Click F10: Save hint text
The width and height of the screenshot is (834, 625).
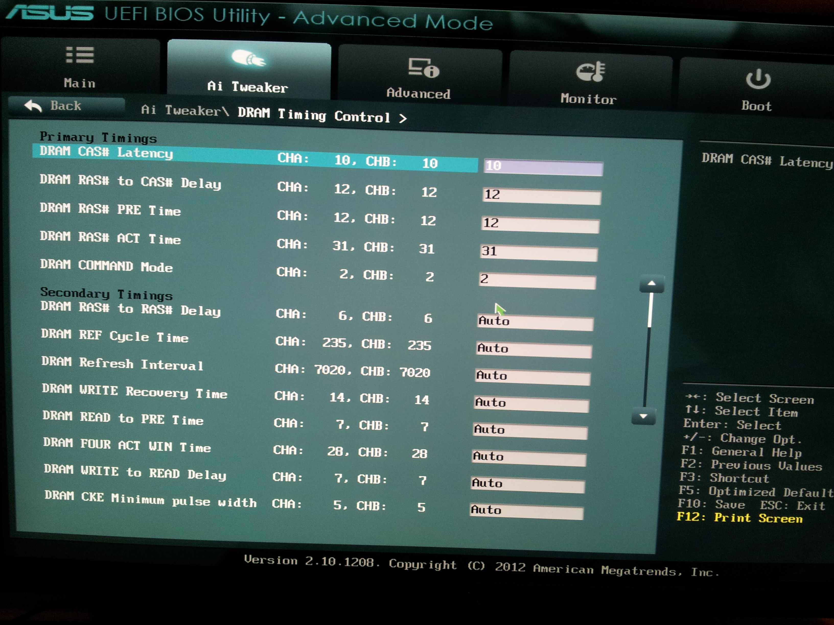(711, 504)
